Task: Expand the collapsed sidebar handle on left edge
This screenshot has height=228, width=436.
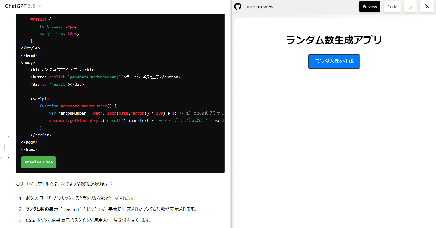Action: click(x=4, y=147)
